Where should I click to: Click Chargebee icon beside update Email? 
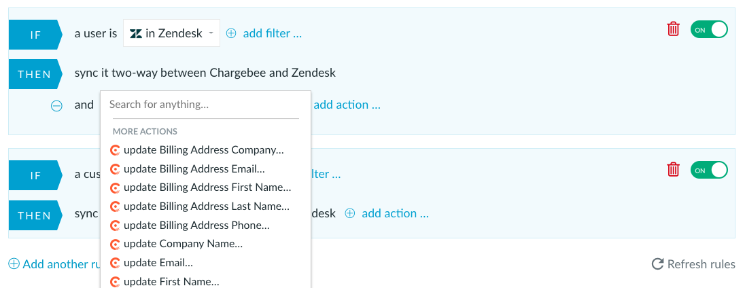click(114, 262)
